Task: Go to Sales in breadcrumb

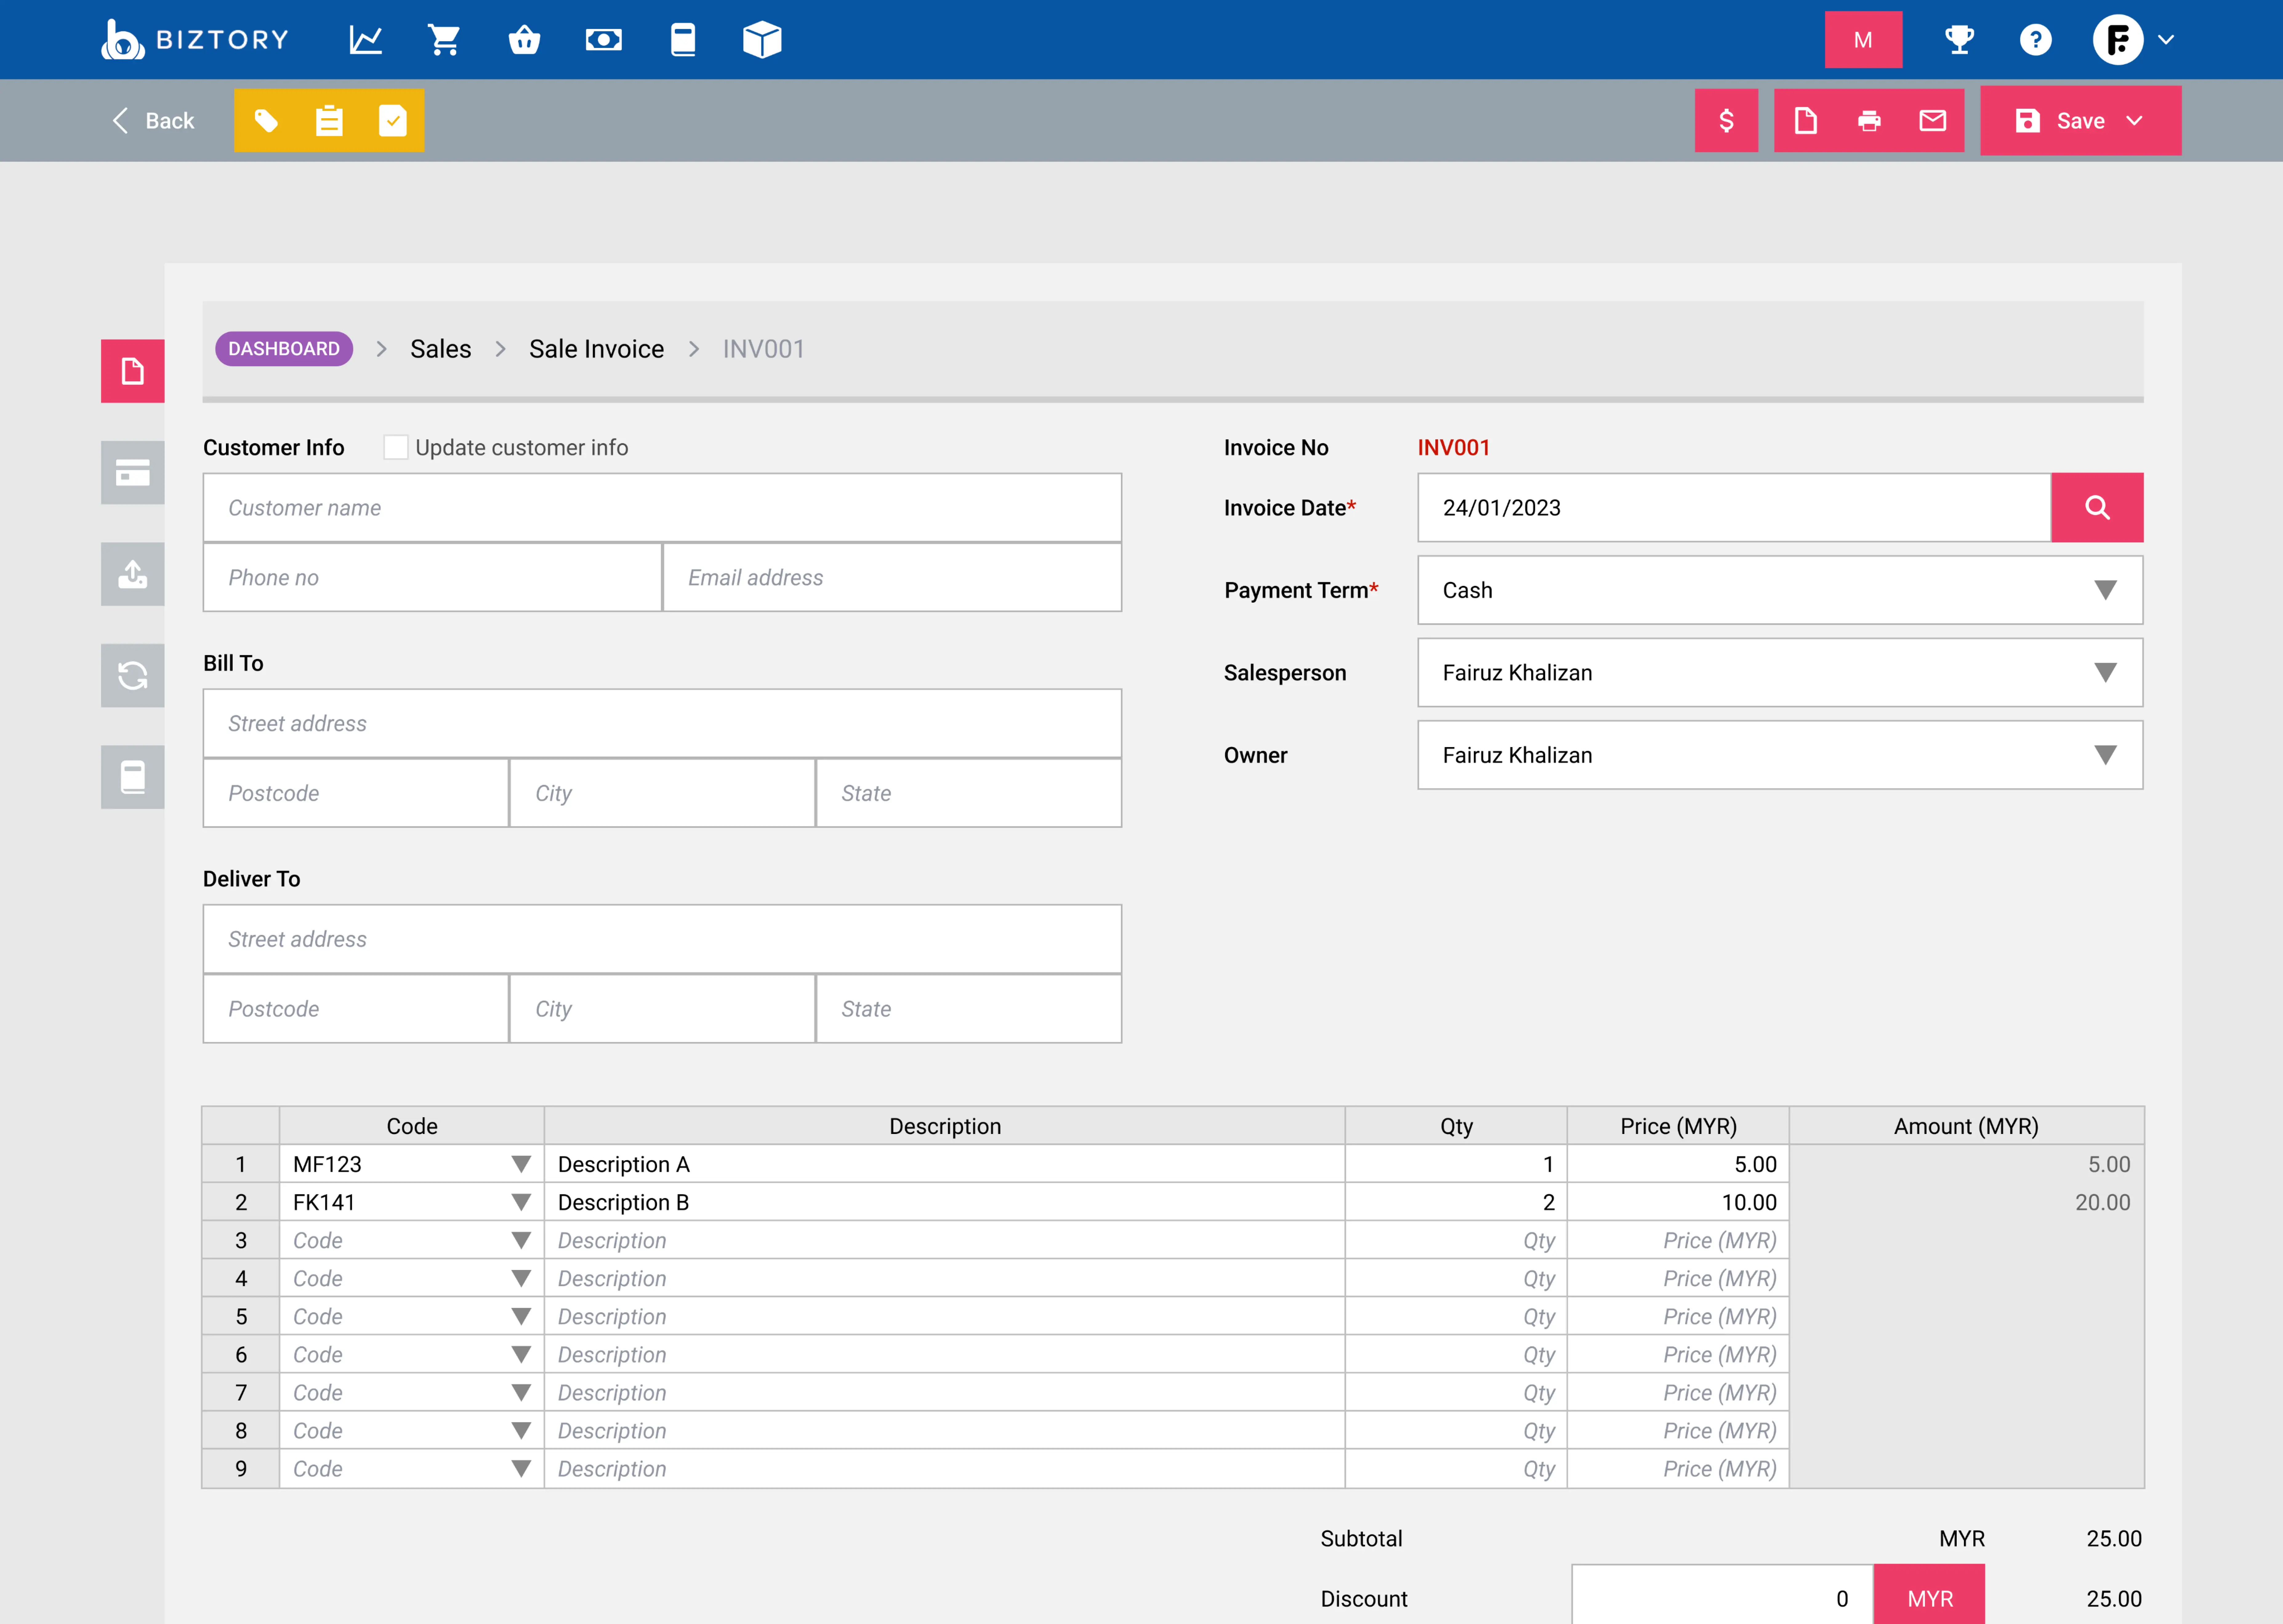Action: pos(440,349)
